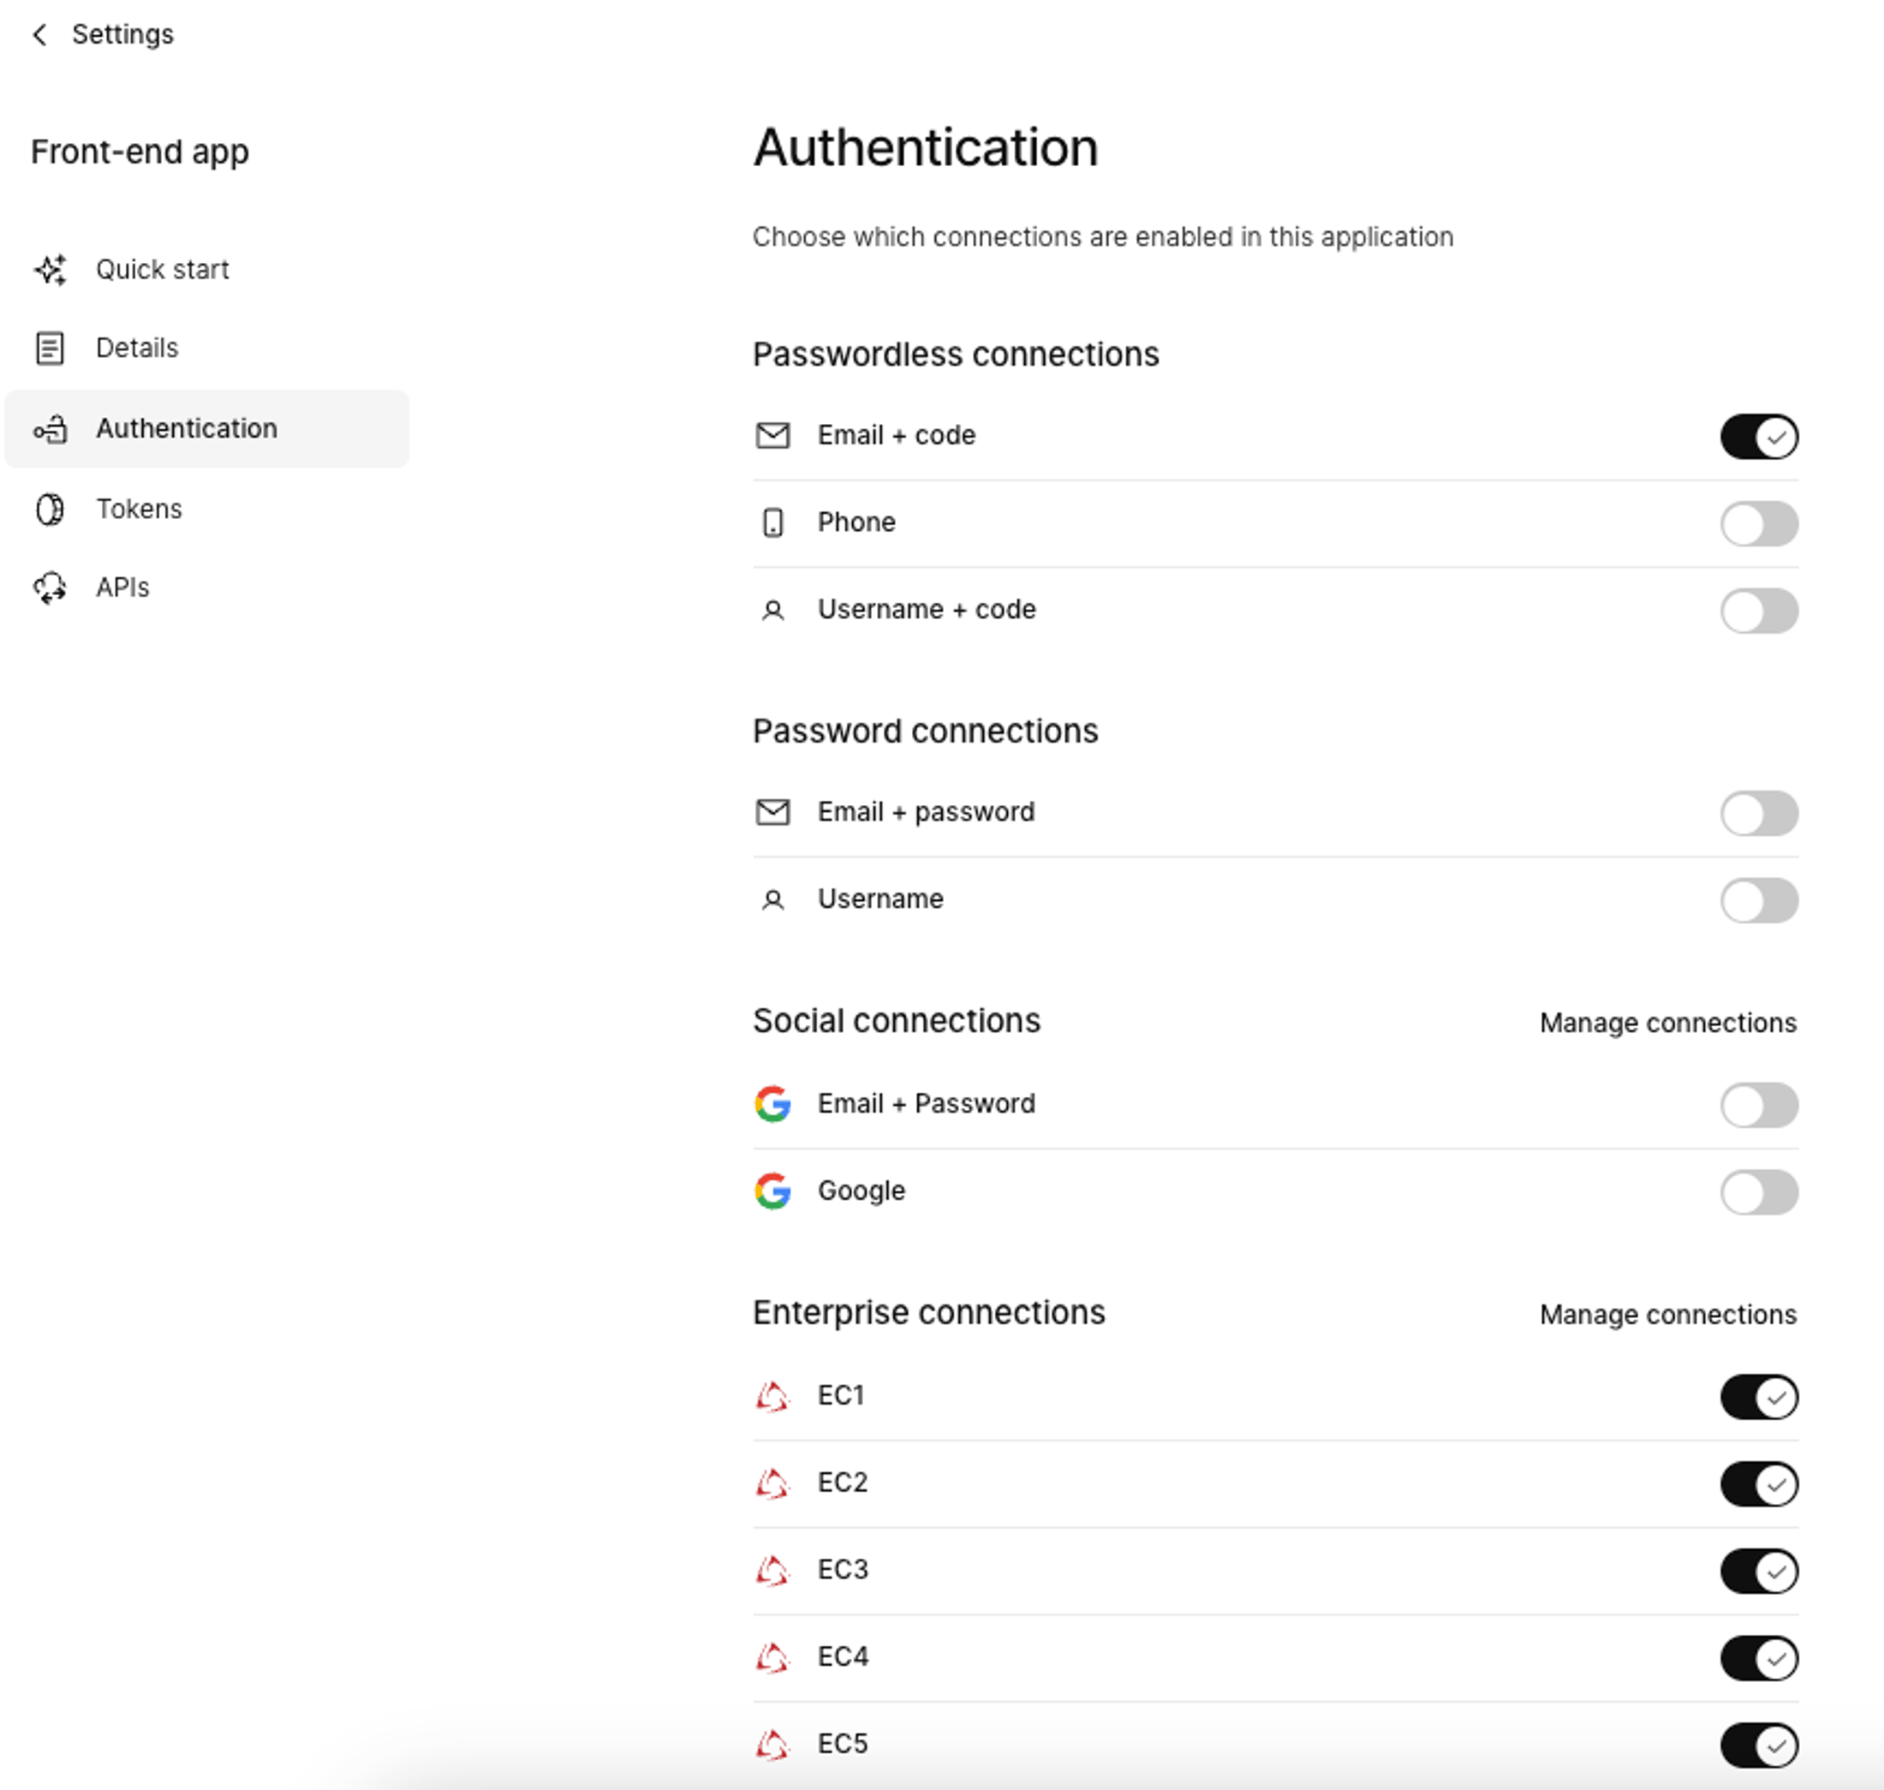The image size is (1884, 1790).
Task: Enable the Phone connection toggle
Action: coord(1759,524)
